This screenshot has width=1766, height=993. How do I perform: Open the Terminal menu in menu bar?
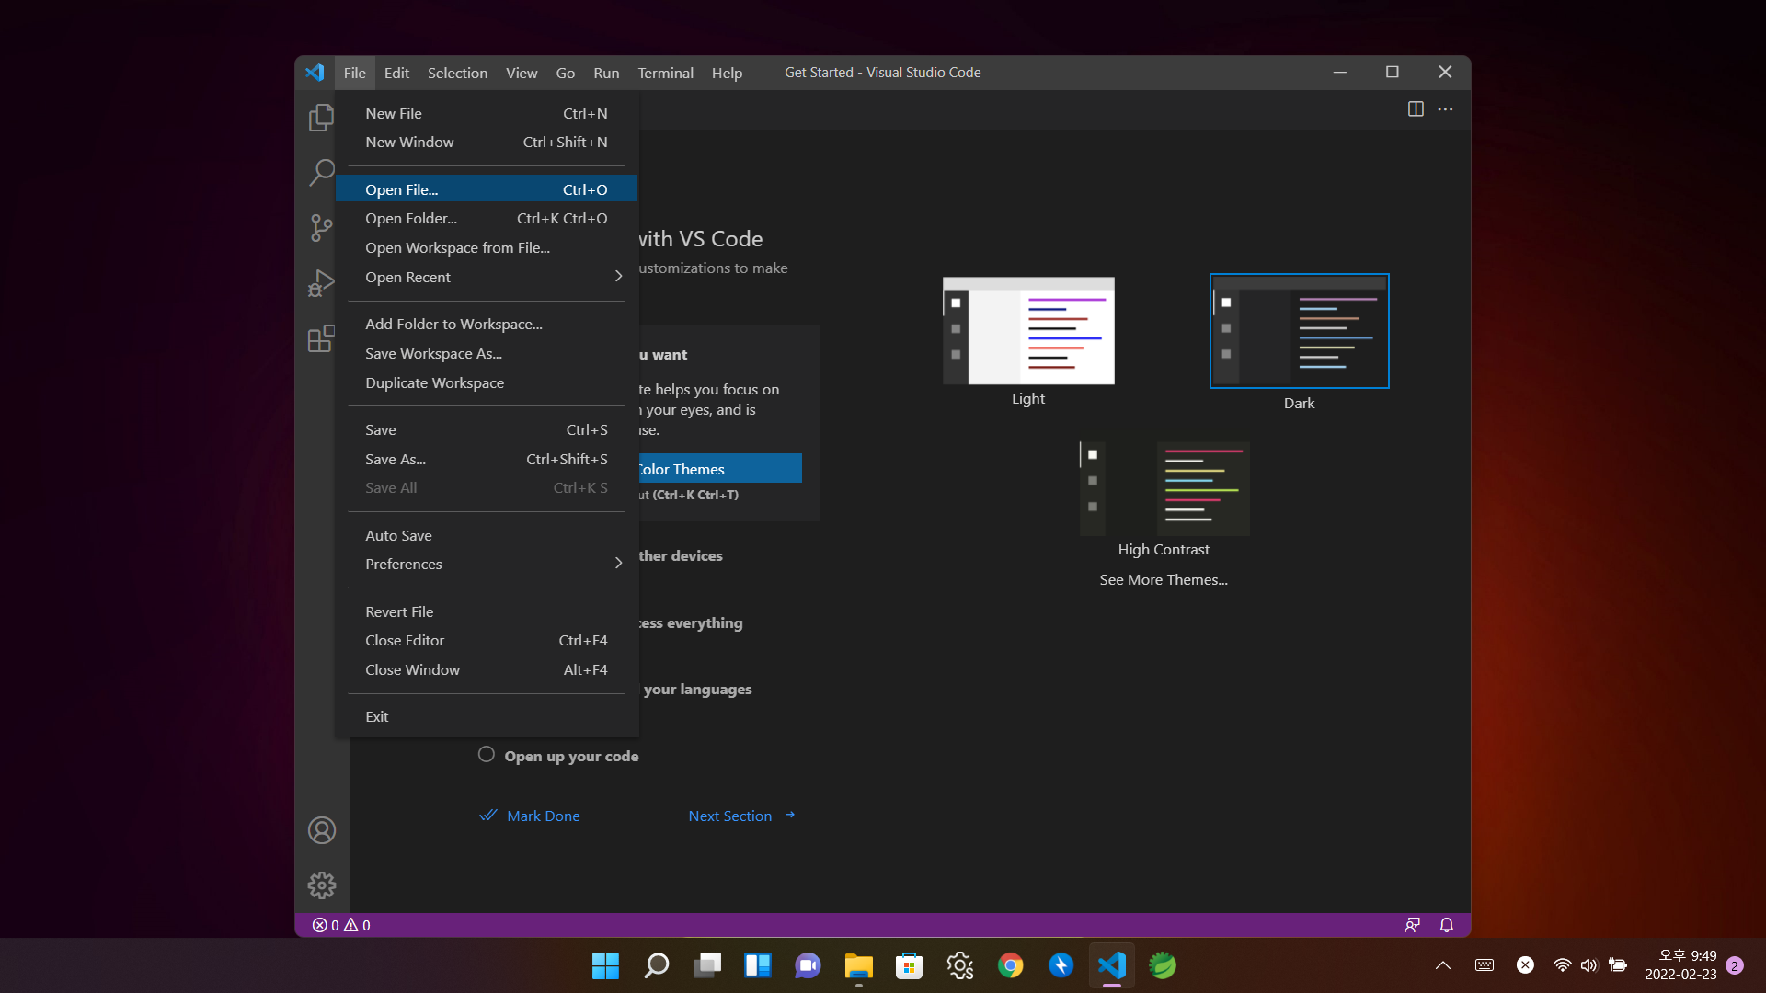click(665, 73)
